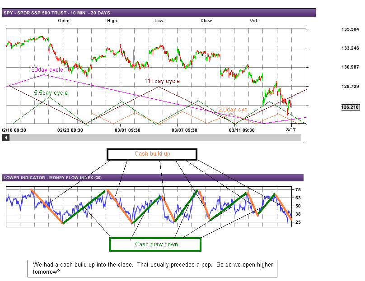Image resolution: width=365 pixels, height=281 pixels.
Task: Click the 5.5day cycle label
Action: (x=51, y=93)
